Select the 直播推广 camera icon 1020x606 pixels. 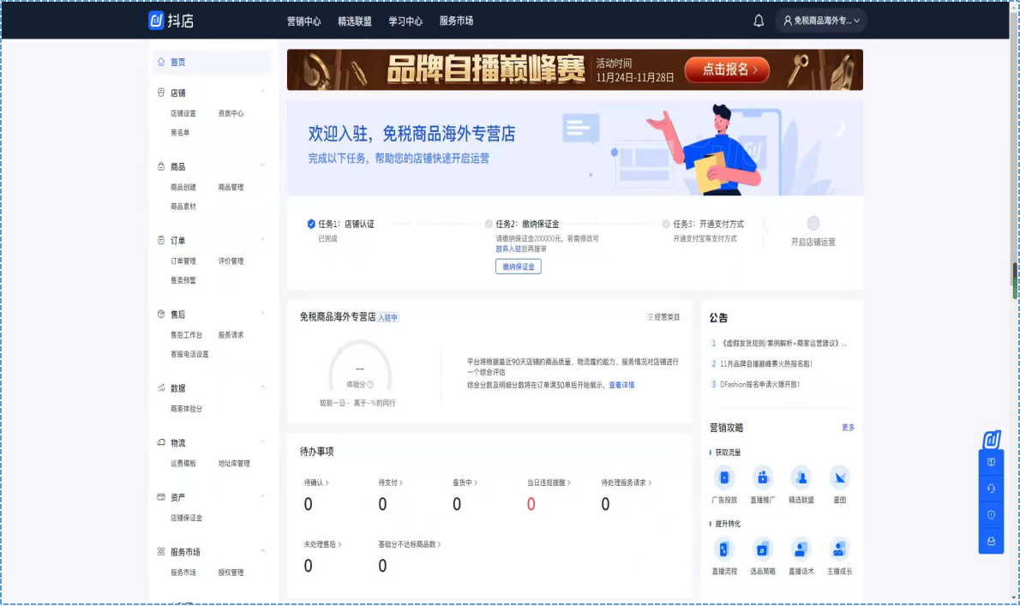[x=763, y=477]
